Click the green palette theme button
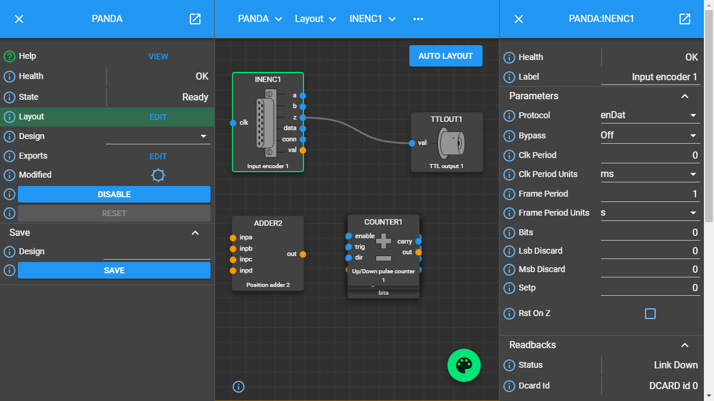The image size is (714, 401). 464,365
